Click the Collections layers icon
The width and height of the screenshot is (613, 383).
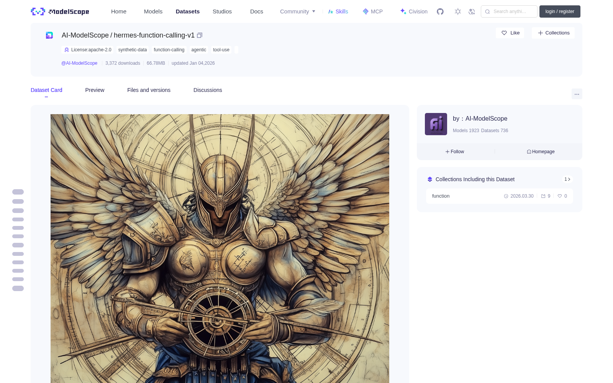[x=430, y=179]
